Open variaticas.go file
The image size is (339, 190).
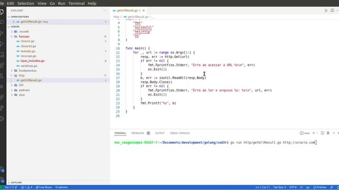click(x=29, y=65)
